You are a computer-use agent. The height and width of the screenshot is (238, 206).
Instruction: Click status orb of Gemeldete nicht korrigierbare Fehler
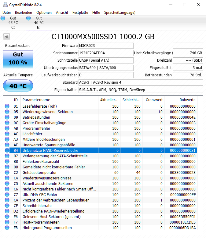point(7,167)
